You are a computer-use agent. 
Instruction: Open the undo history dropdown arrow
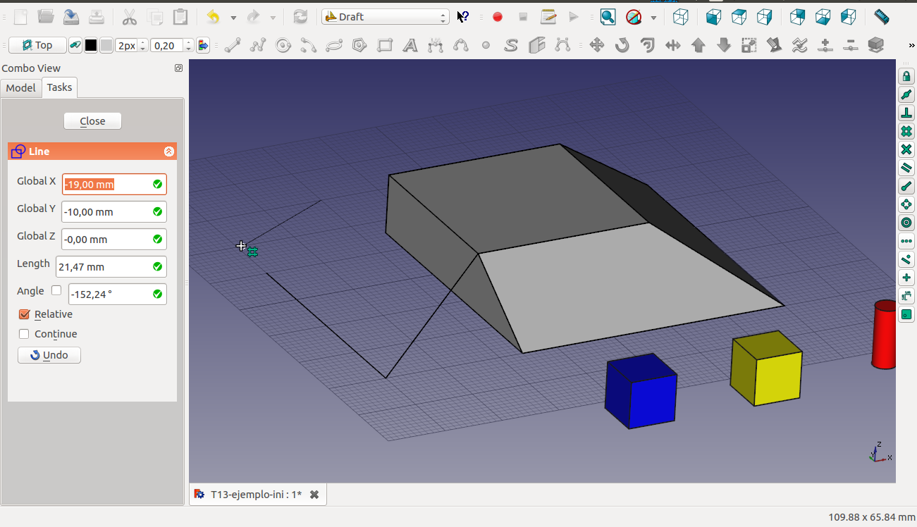(x=233, y=17)
